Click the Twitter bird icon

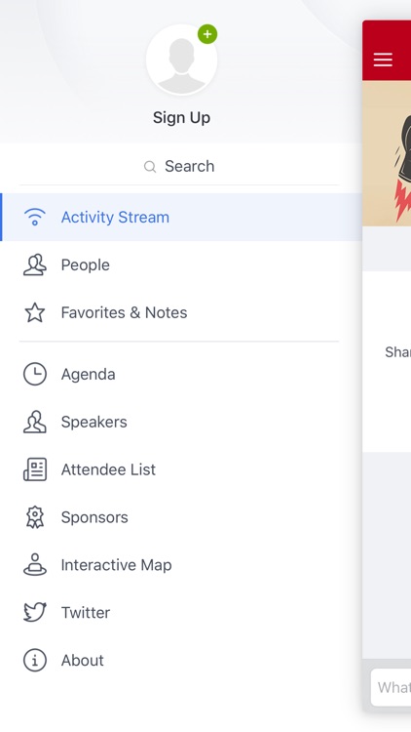point(35,612)
